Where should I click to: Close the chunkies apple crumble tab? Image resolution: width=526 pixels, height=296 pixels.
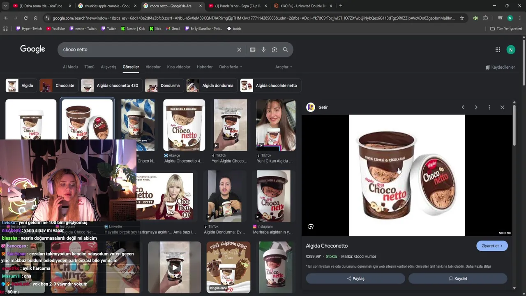point(135,6)
